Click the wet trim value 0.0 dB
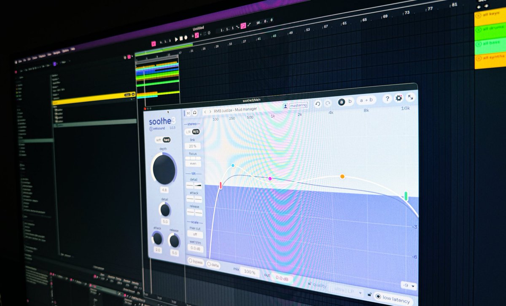The width and height of the screenshot is (506, 306). (196, 248)
